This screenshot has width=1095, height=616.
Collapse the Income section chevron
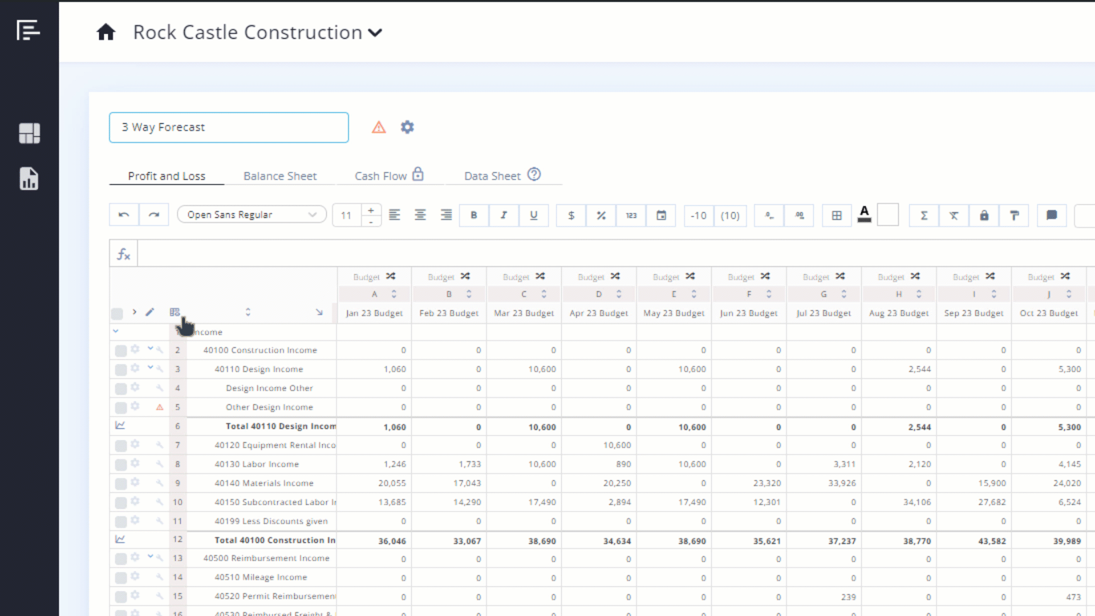point(116,331)
